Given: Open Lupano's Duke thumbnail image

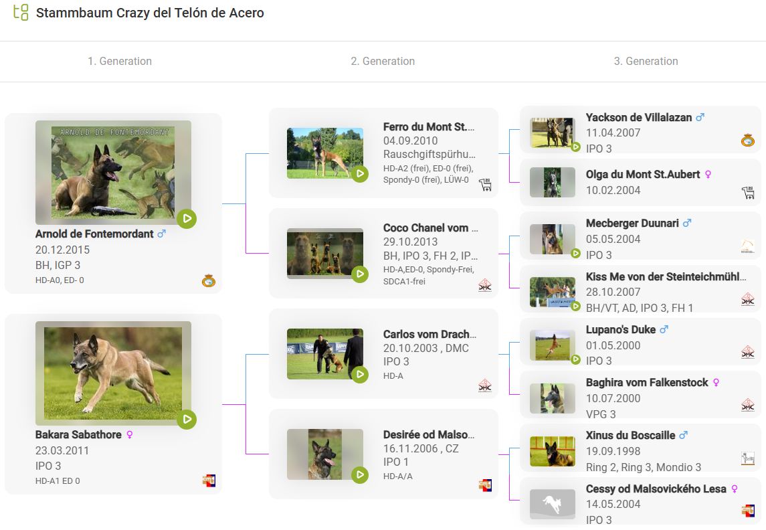Looking at the screenshot, I should (x=552, y=345).
